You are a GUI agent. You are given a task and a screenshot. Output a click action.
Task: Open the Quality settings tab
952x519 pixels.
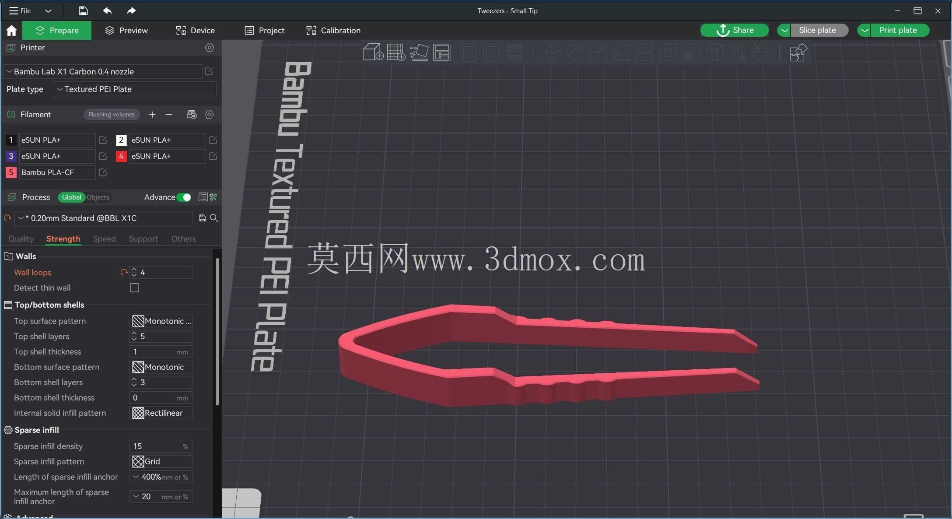(21, 238)
